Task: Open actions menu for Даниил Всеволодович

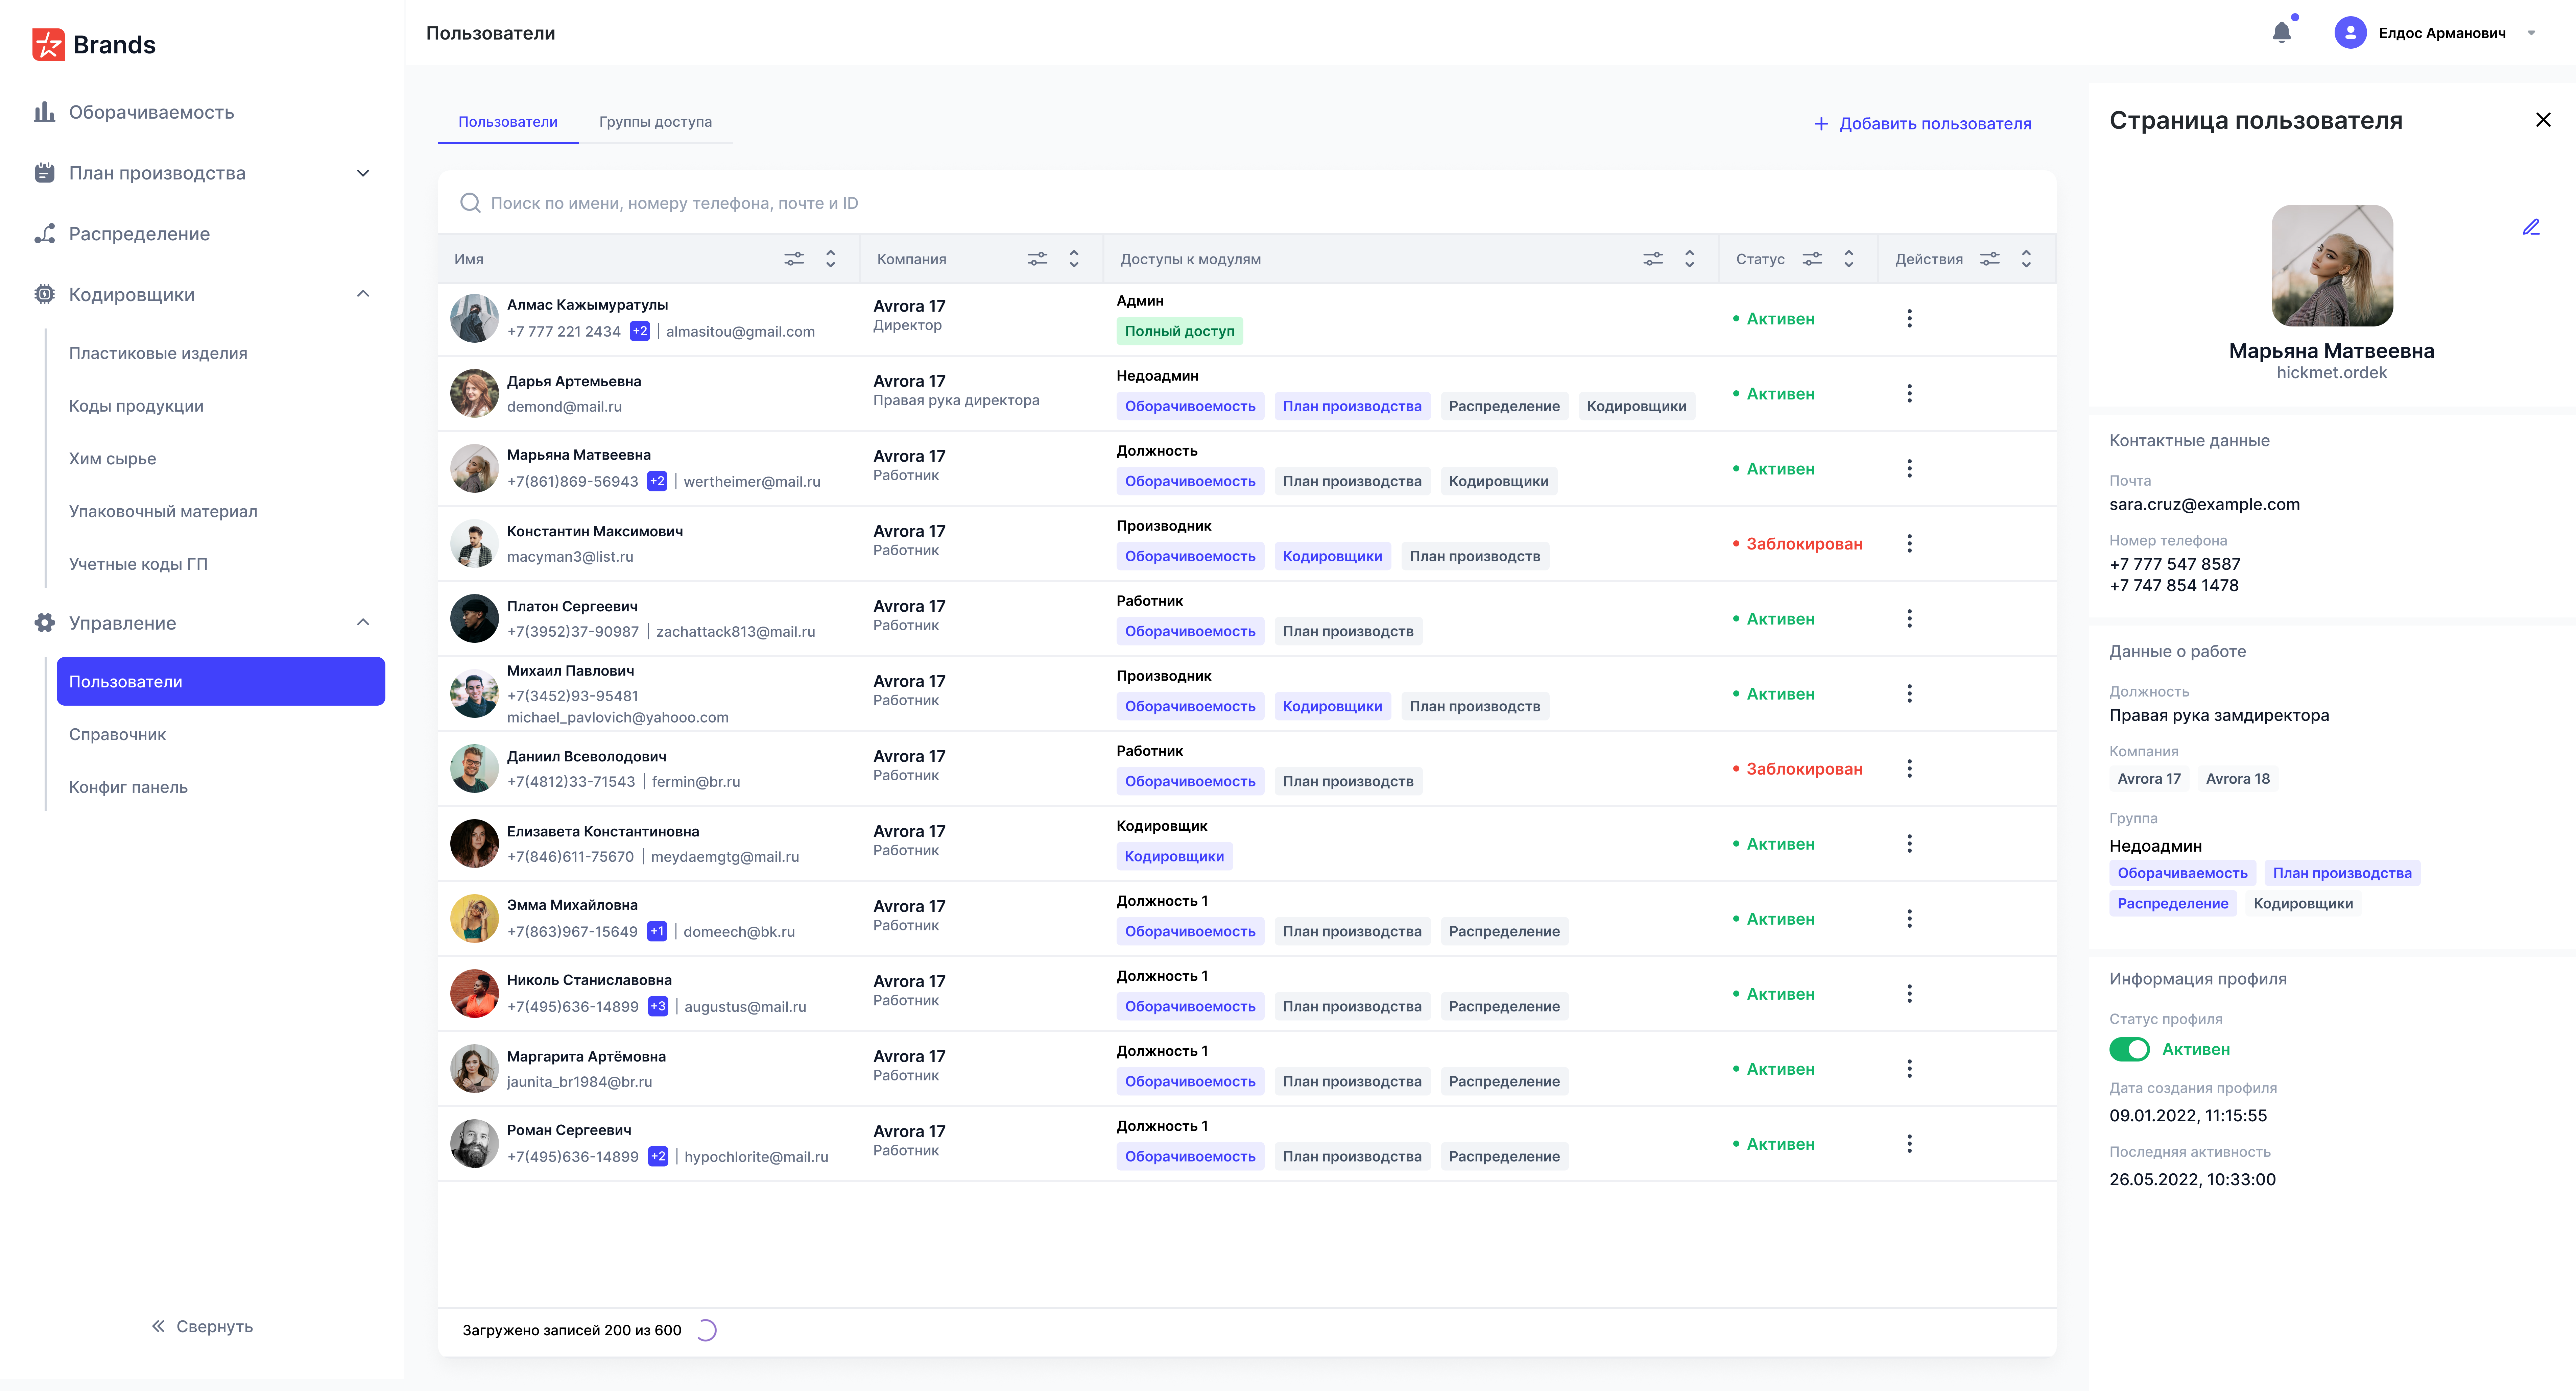Action: click(x=1909, y=768)
